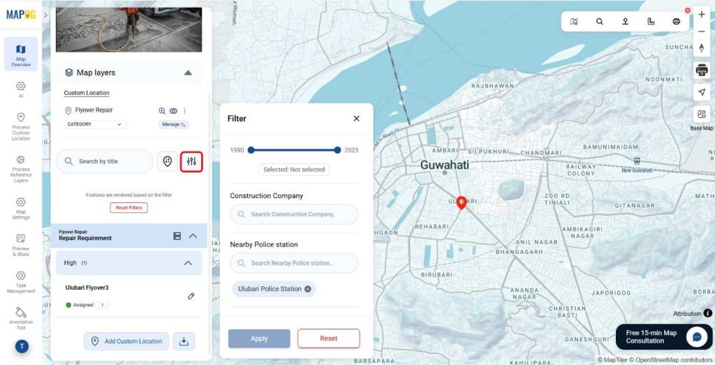The width and height of the screenshot is (715, 365).
Task: Click Add Custom Location button
Action: click(x=126, y=341)
